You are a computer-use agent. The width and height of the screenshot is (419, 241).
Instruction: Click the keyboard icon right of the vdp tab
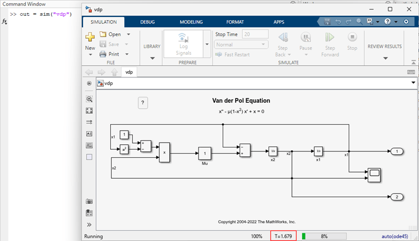point(411,72)
